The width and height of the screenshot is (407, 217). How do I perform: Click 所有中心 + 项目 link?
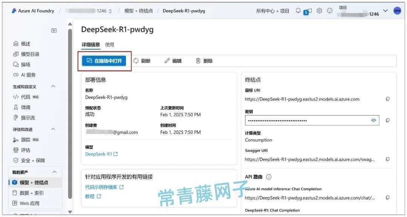[272, 11]
